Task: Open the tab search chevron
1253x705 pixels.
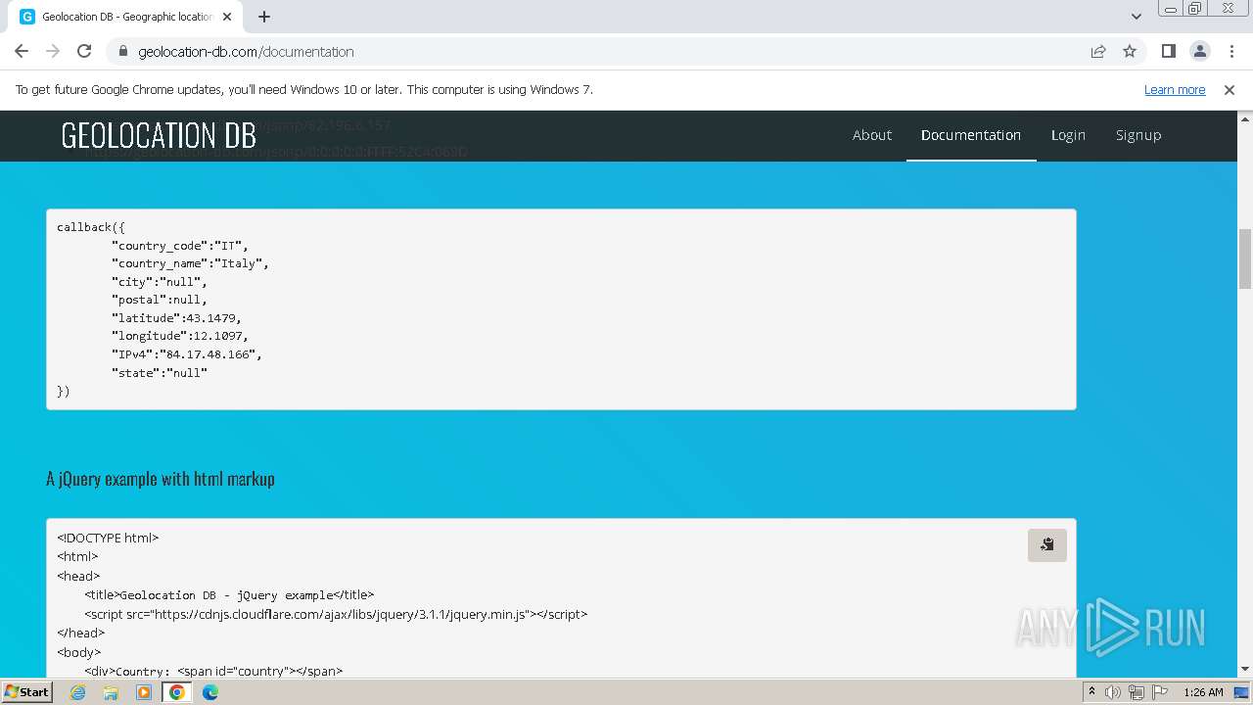Action: (x=1136, y=17)
